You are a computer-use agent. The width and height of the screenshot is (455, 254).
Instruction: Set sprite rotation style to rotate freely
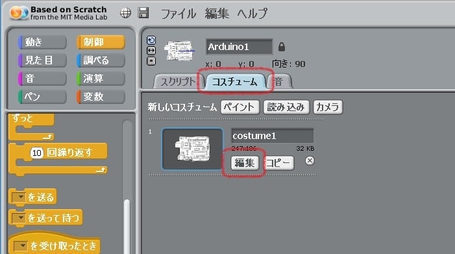coord(151,40)
